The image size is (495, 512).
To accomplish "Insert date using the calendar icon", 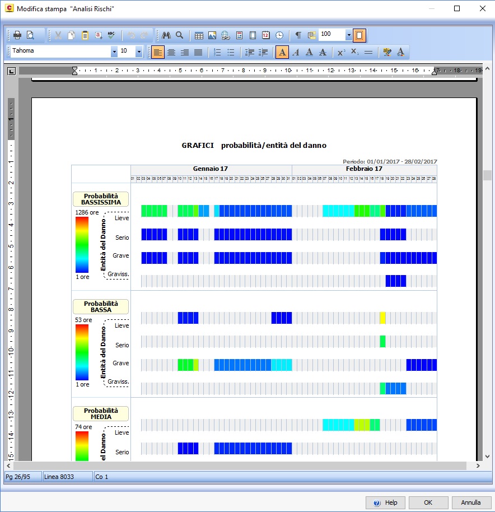I will 266,35.
